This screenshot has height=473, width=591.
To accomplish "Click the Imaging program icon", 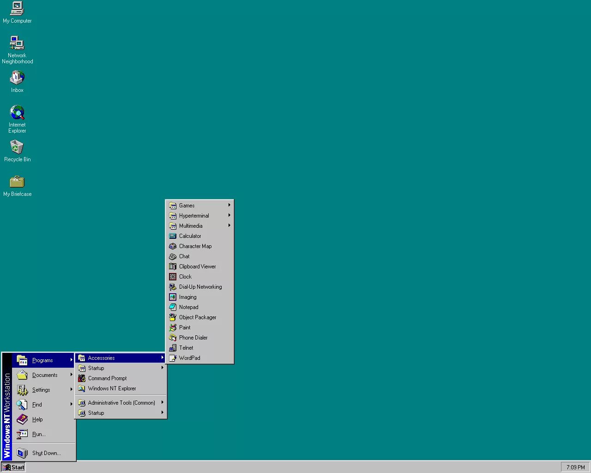I will pos(173,297).
